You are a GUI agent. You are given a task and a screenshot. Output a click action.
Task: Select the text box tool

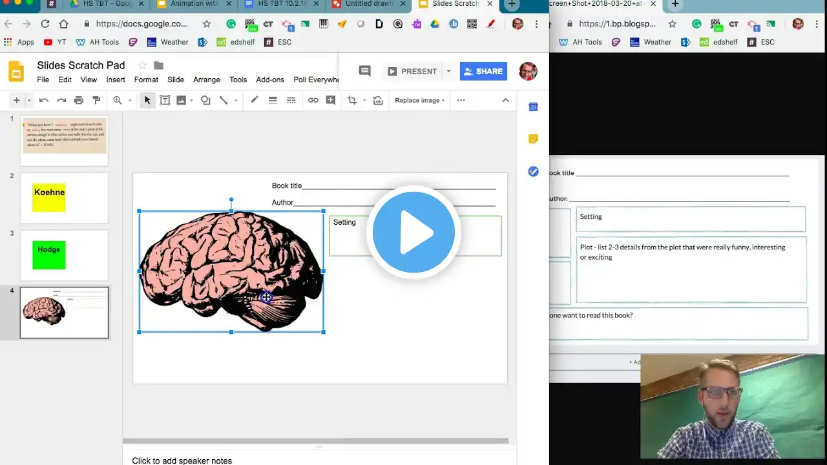[165, 100]
